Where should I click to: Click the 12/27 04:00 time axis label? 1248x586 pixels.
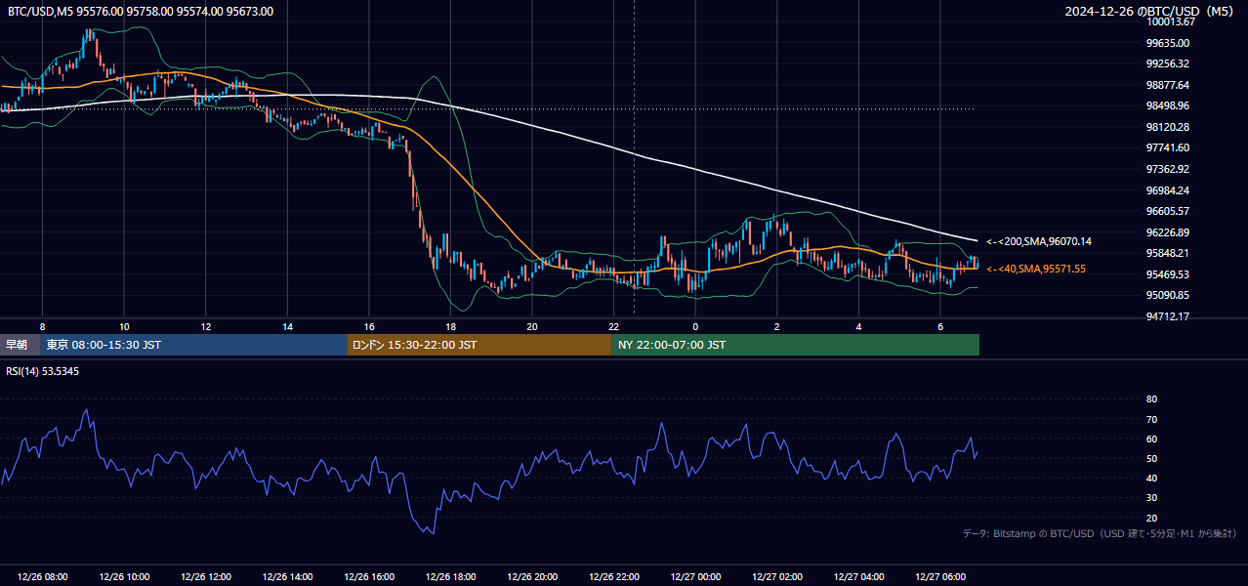[858, 577]
